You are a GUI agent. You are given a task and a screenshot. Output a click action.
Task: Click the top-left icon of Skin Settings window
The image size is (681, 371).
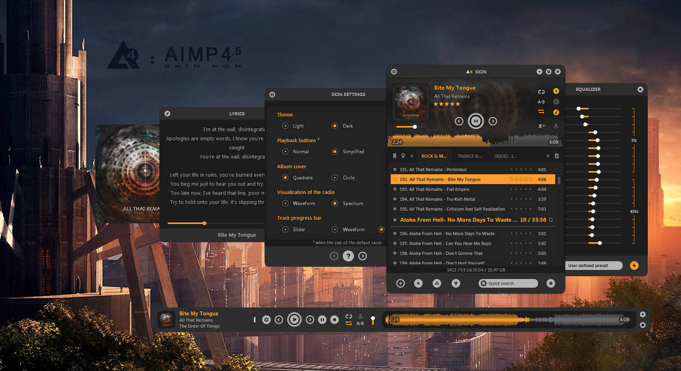(x=272, y=94)
